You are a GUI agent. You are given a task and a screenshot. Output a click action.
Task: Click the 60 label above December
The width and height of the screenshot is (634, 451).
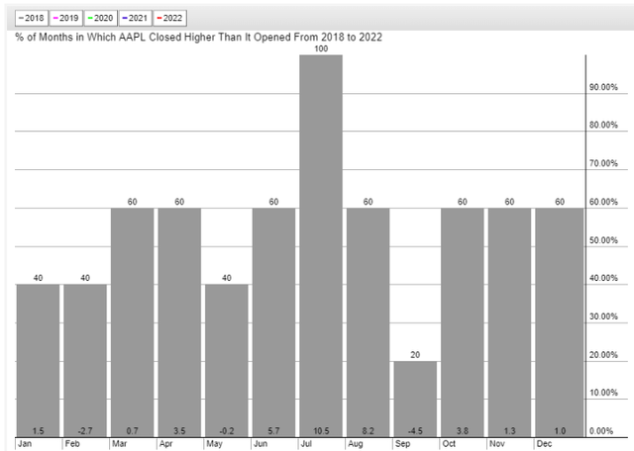[560, 202]
